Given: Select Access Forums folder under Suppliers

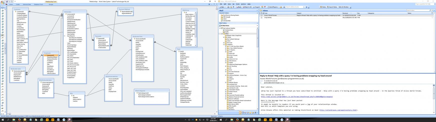Looking at the screenshot, I should click(233, 55).
